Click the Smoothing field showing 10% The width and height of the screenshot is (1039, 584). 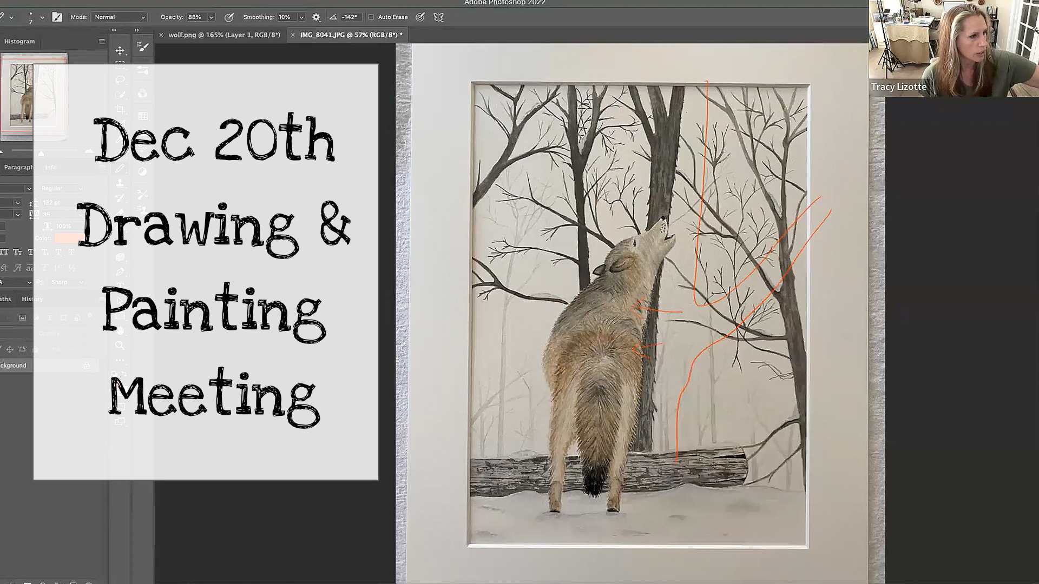click(287, 17)
